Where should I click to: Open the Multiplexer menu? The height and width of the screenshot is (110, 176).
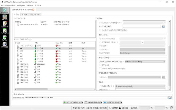click(21, 5)
